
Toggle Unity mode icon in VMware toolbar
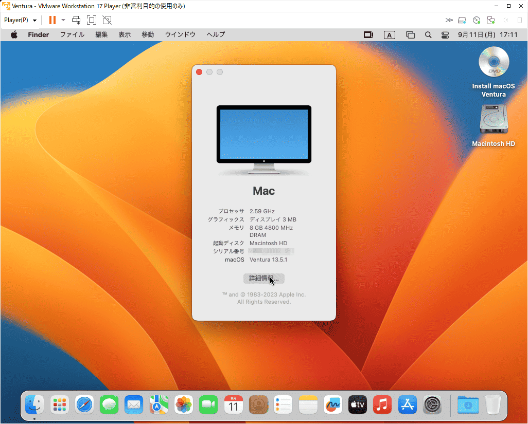point(107,20)
